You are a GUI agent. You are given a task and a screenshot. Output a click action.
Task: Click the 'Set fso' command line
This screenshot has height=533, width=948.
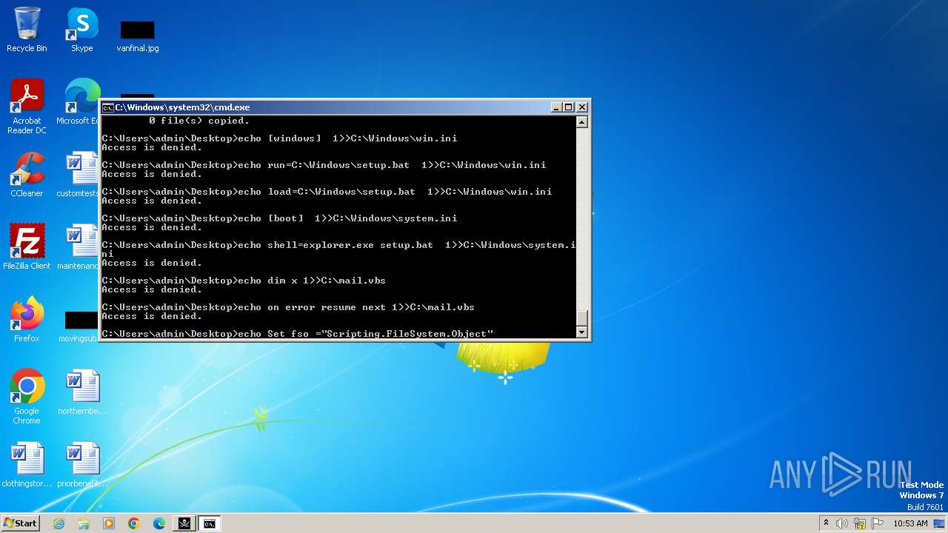click(297, 334)
